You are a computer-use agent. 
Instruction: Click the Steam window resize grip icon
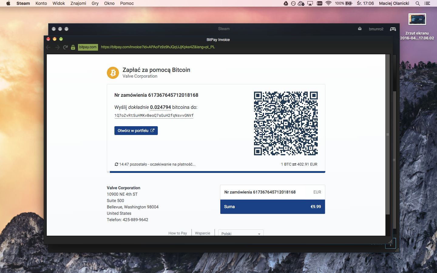397,250
